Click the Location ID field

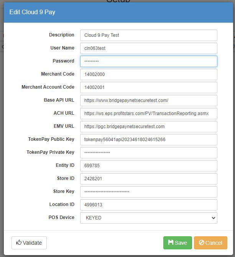tap(148, 205)
